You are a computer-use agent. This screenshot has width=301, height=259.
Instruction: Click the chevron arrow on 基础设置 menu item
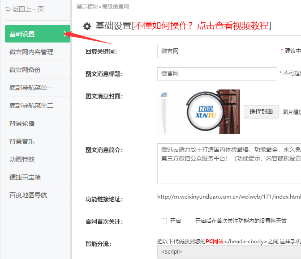pyautogui.click(x=65, y=34)
